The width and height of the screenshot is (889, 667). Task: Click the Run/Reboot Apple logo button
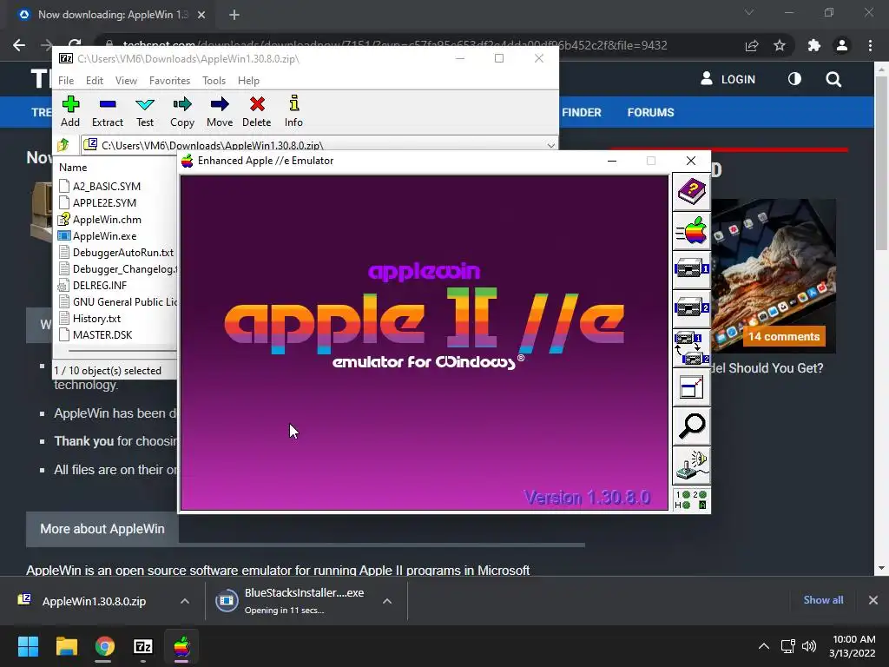(691, 231)
